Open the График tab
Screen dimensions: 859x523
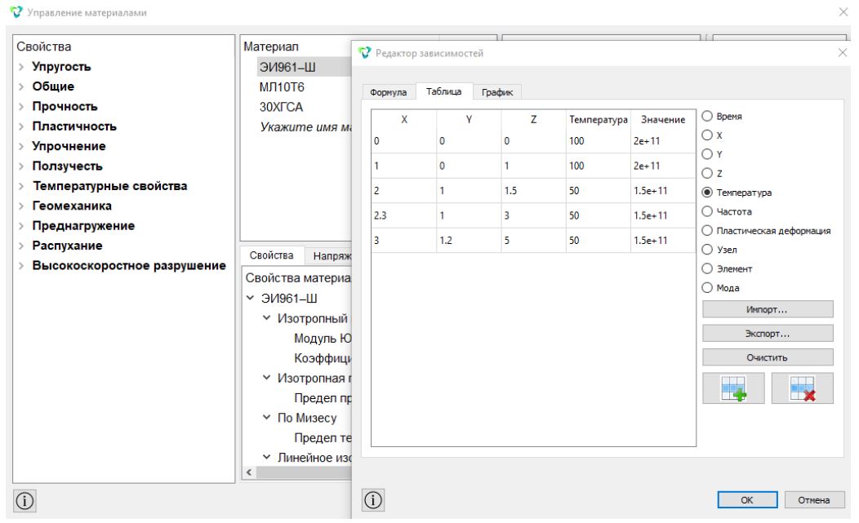pyautogui.click(x=497, y=92)
